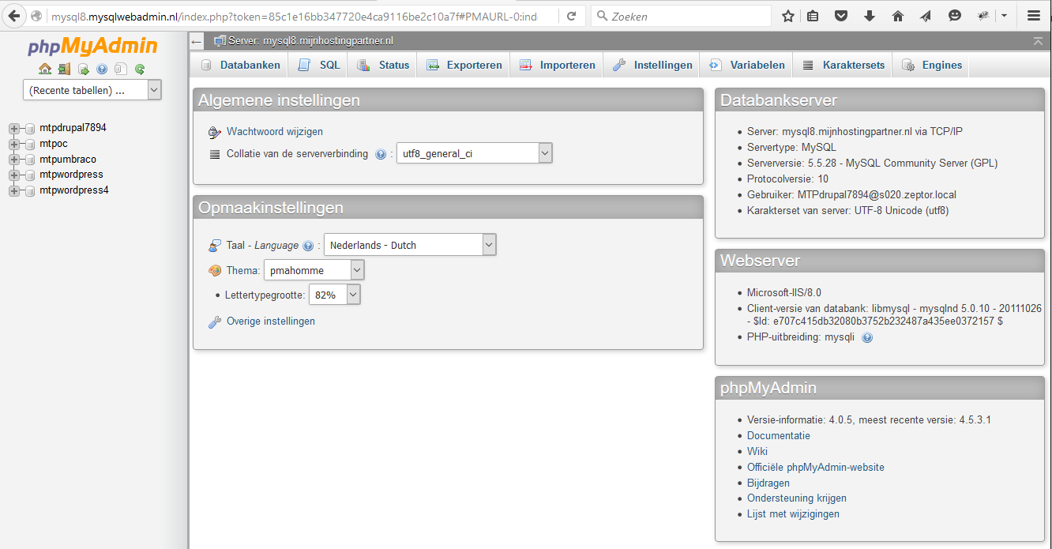Open the Documentatie link
The image size is (1052, 549).
click(779, 436)
